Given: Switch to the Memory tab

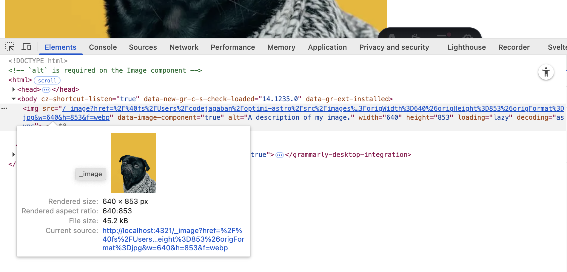Looking at the screenshot, I should (x=281, y=47).
